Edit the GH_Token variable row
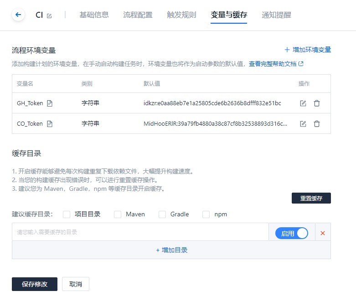Image resolution: width=356 pixels, height=296 pixels. point(303,103)
